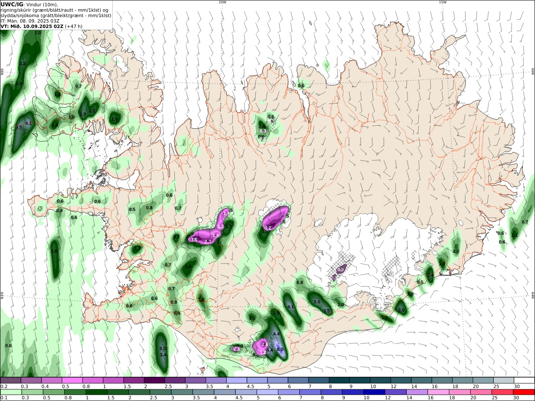Pick the bright red rain swatch at 30
535x401 pixels.
pos(524,392)
